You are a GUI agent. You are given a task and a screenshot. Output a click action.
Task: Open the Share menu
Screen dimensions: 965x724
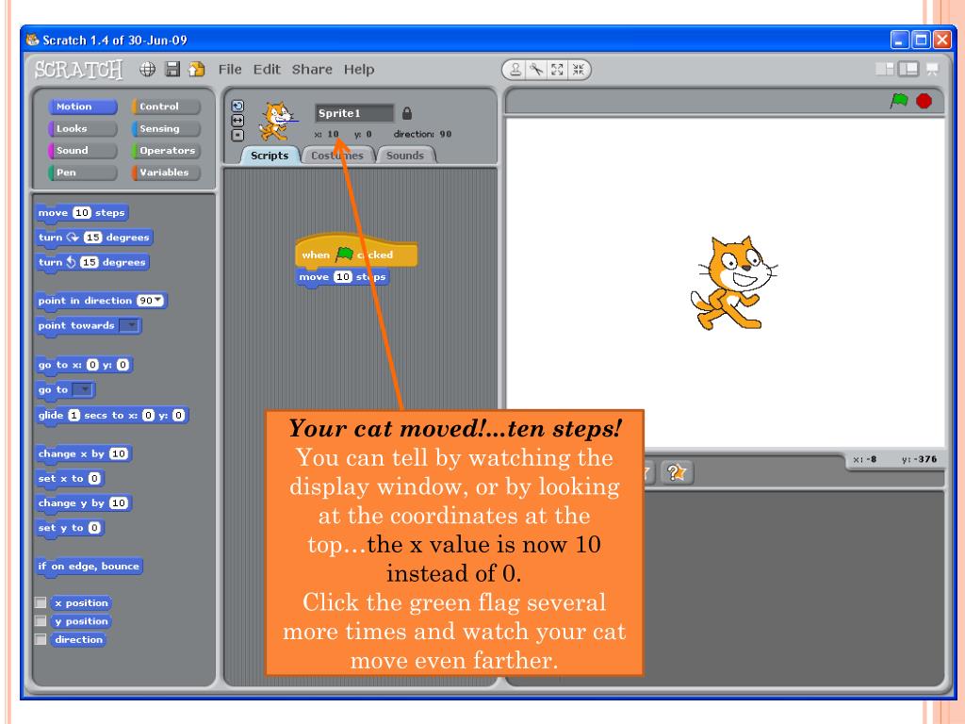[x=312, y=70]
